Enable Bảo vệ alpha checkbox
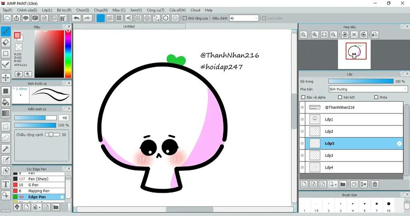Screen dimensions: 410x216 (x=303, y=97)
